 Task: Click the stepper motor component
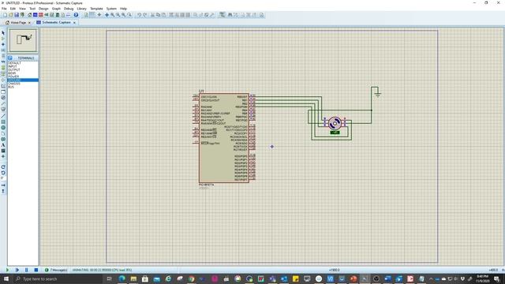click(x=335, y=123)
